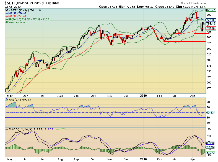Click the red line marker for MA(50)
218x162 pixels.
tap(7, 16)
